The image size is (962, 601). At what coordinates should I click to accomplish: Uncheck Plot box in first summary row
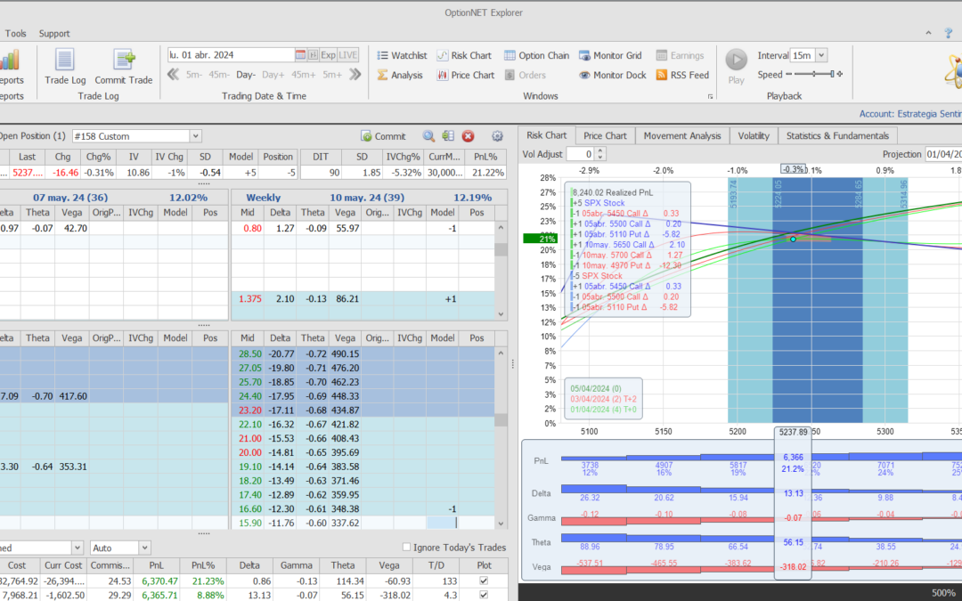(x=484, y=581)
